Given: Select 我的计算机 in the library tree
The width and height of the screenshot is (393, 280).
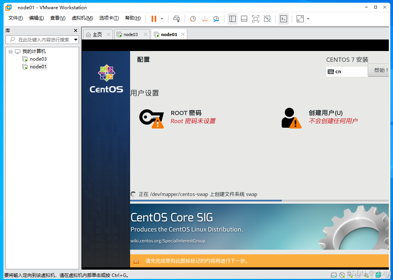Looking at the screenshot, I should pos(34,51).
